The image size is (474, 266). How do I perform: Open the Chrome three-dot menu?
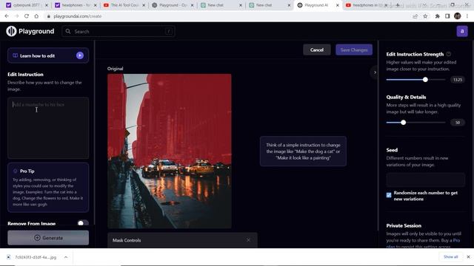click(467, 16)
